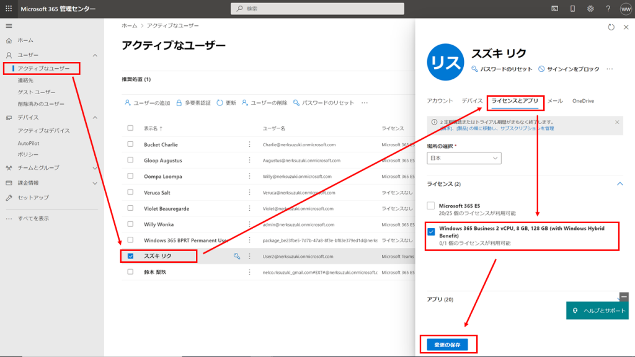Open the app launcher waffle icon

[x=9, y=9]
